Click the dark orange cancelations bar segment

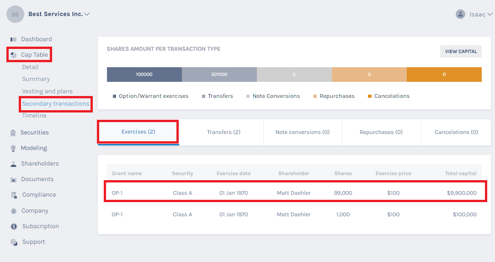coord(444,75)
